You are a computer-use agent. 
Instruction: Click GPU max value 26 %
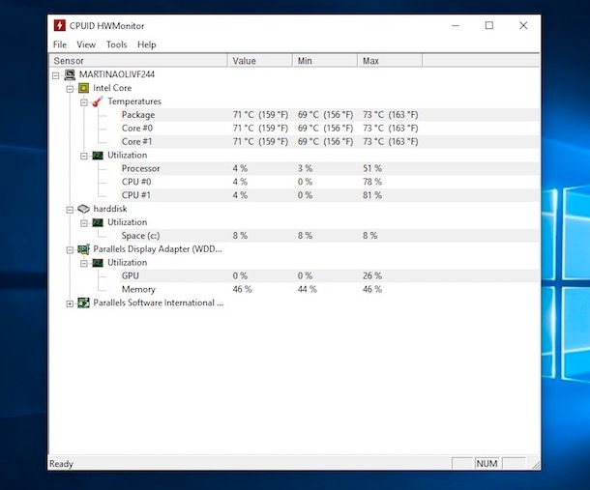click(372, 276)
